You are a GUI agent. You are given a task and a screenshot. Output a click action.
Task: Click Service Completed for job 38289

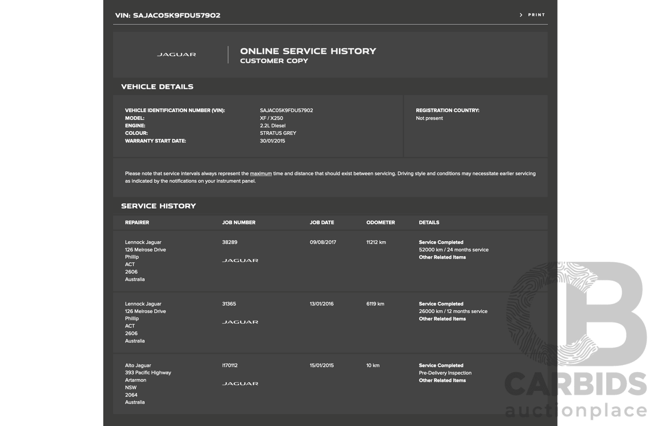(x=441, y=242)
